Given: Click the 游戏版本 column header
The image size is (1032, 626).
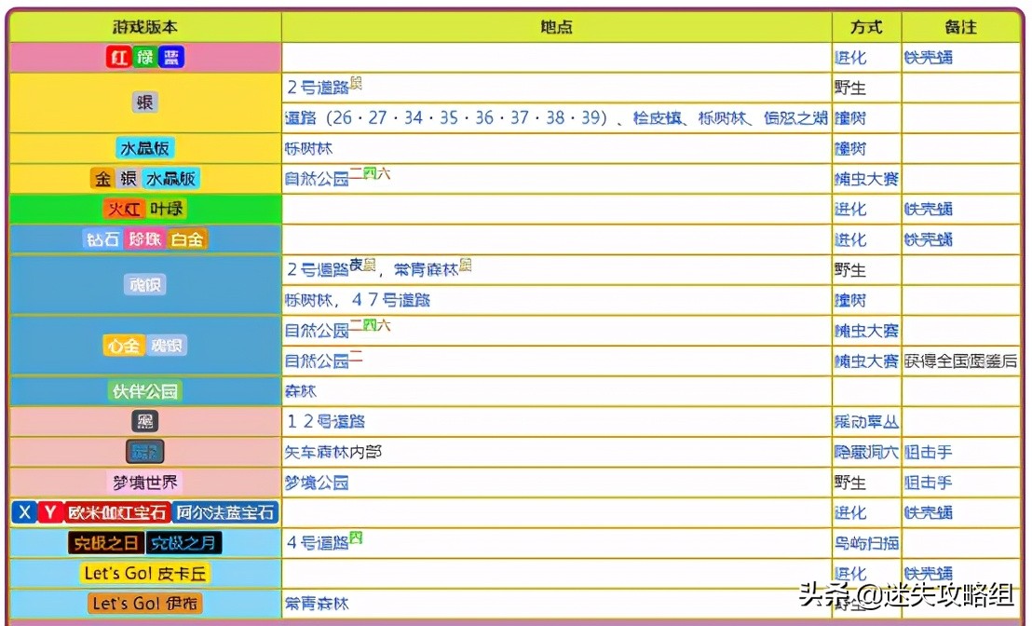Looking at the screenshot, I should 143,27.
